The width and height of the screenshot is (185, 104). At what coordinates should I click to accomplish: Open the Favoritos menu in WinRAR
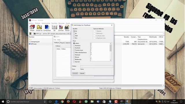[54, 23]
